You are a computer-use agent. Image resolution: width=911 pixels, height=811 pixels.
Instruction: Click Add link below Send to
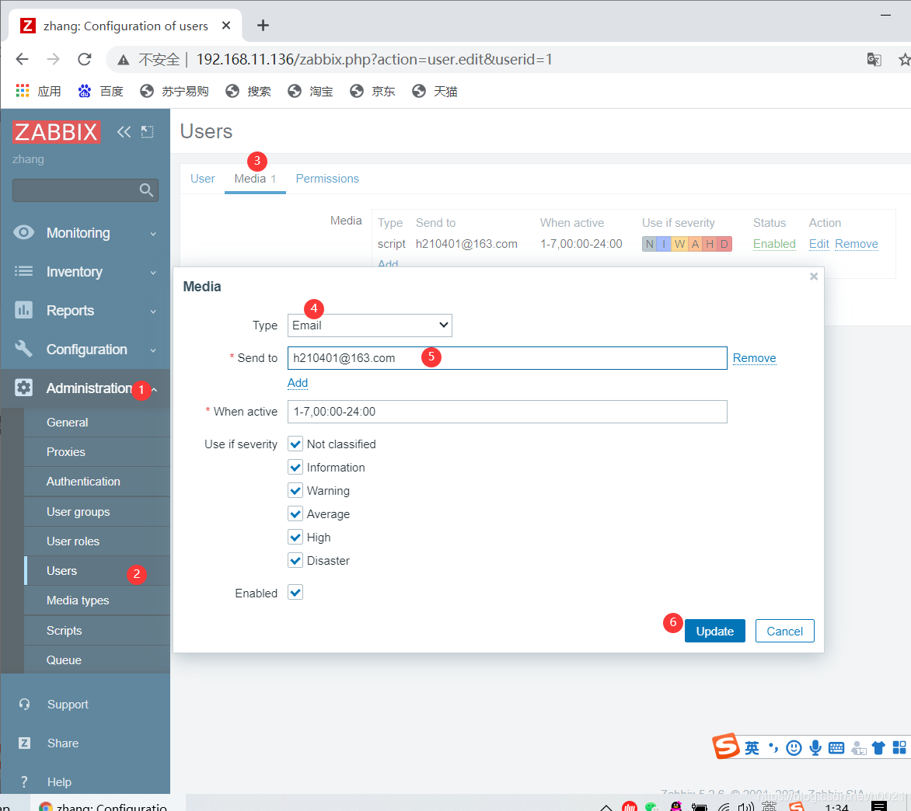click(x=298, y=383)
